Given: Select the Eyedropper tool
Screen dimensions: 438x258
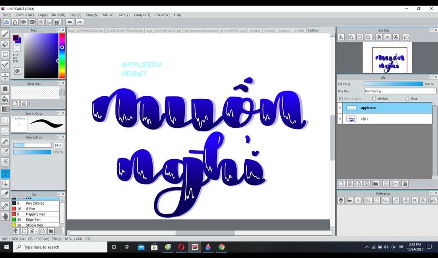Looking at the screenshot, I should tap(5, 206).
